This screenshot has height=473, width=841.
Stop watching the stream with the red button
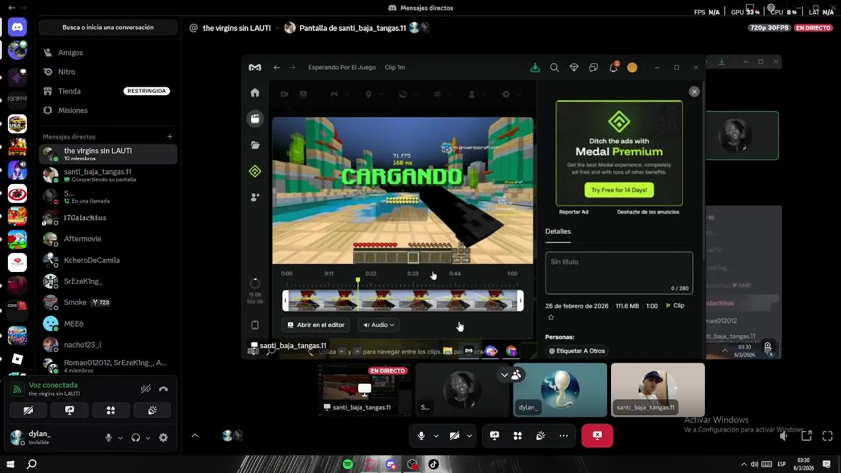[597, 436]
